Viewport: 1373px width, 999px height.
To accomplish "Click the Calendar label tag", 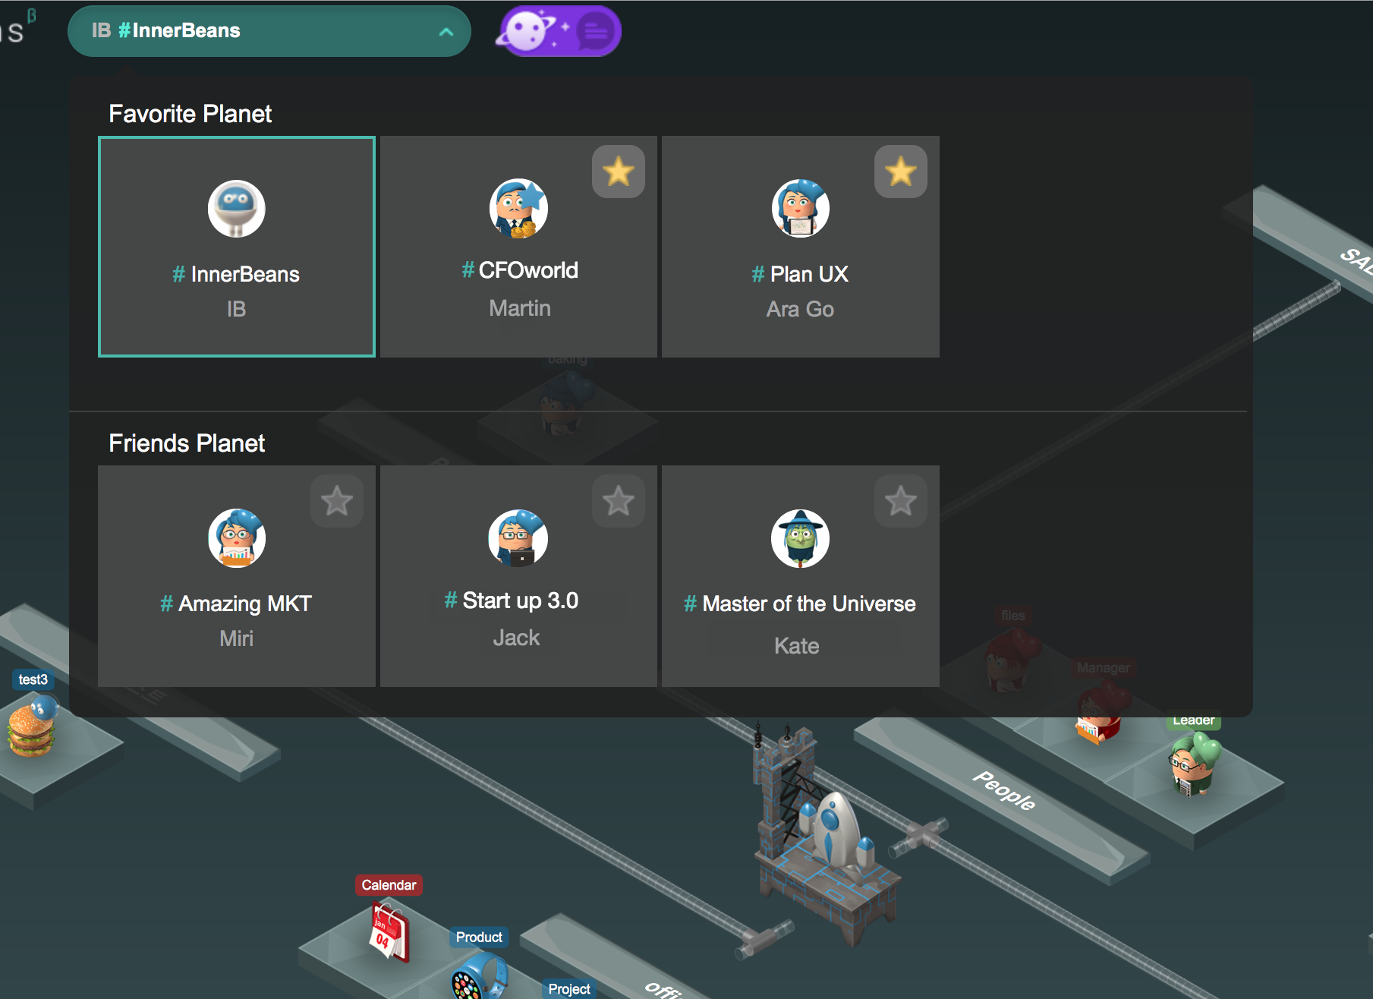I will coord(389,885).
